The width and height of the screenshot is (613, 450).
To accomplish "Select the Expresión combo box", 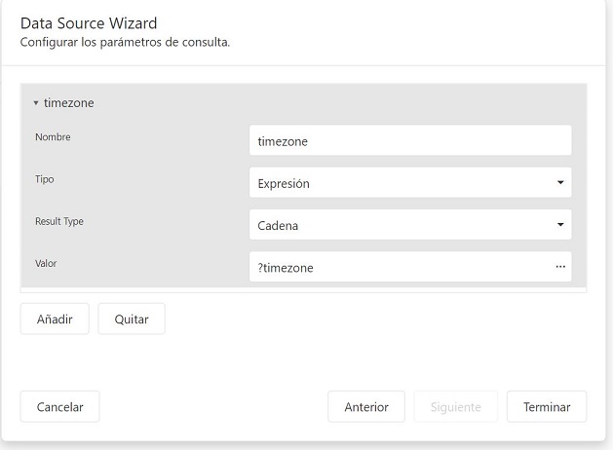I will (410, 183).
